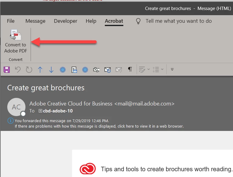Click the Convert to Adobe PDF button
This screenshot has height=177, width=233.
point(15,41)
